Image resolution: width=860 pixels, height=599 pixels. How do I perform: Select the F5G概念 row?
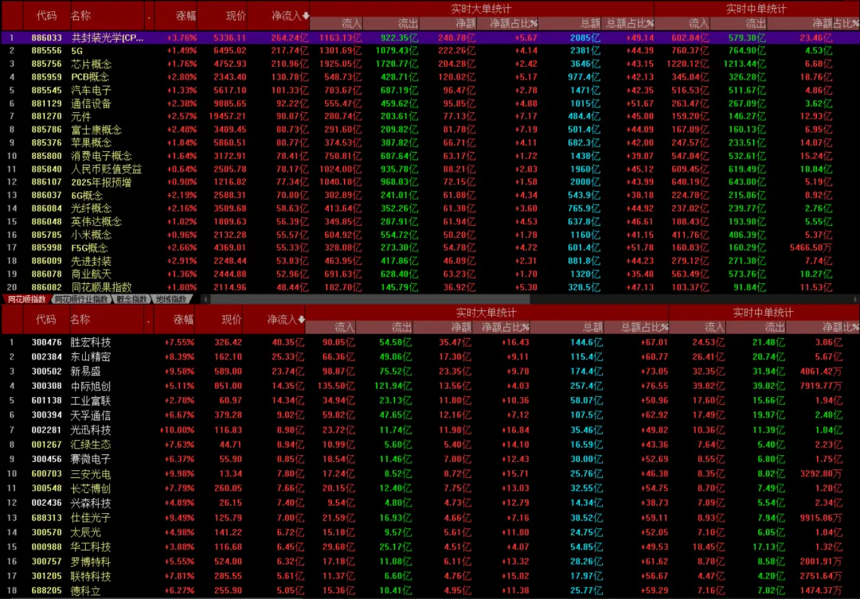pyautogui.click(x=430, y=247)
